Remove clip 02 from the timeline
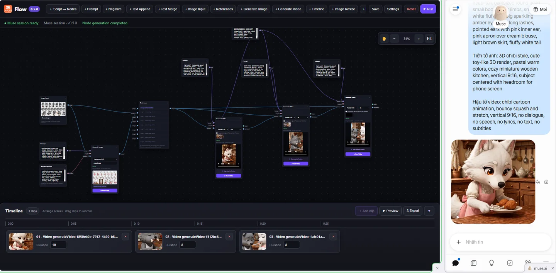This screenshot has width=556, height=273. coord(229,237)
